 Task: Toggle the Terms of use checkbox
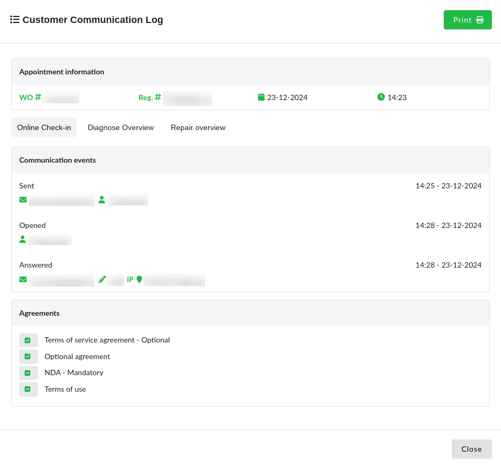tap(28, 389)
